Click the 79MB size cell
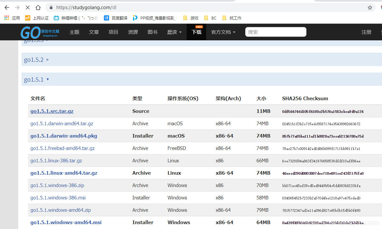Image resolution: width=382 pixels, height=229 pixels. 262,210
